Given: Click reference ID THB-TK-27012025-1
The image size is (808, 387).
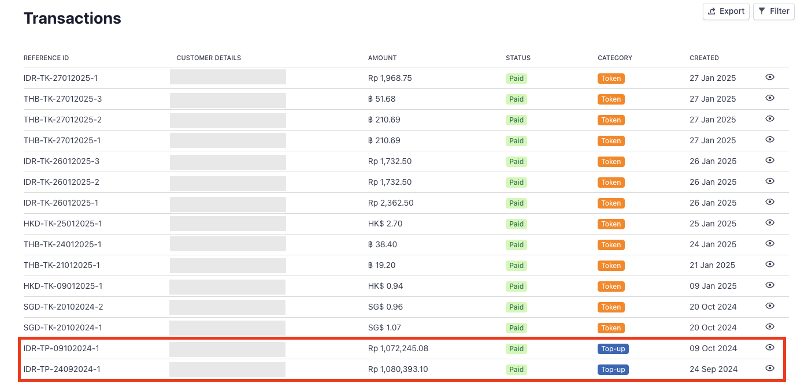Looking at the screenshot, I should [x=62, y=140].
